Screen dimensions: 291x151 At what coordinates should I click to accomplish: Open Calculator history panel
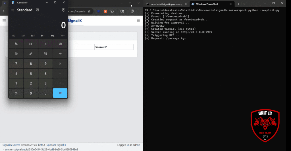[x=64, y=10]
